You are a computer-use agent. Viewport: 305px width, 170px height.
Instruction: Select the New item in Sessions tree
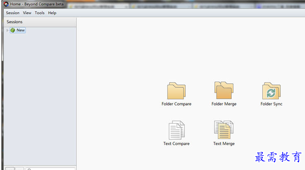pyautogui.click(x=18, y=30)
